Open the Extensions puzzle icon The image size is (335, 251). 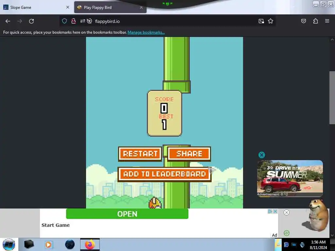(315, 21)
